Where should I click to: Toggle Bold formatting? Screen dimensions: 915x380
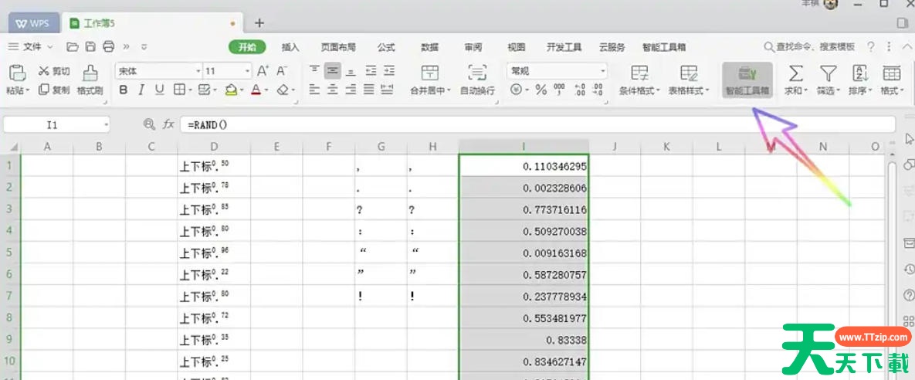tap(123, 90)
